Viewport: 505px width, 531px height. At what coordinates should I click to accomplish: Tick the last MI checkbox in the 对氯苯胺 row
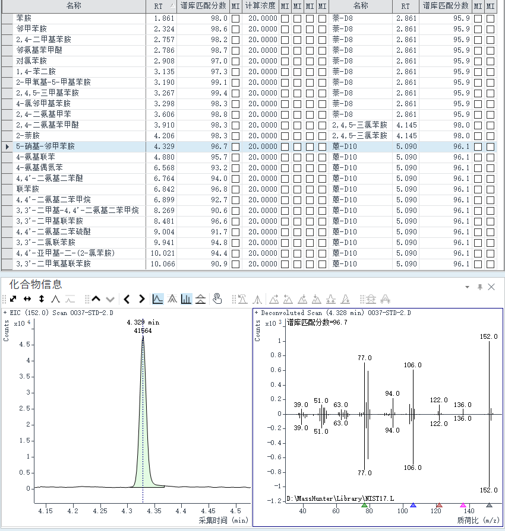tap(490, 61)
